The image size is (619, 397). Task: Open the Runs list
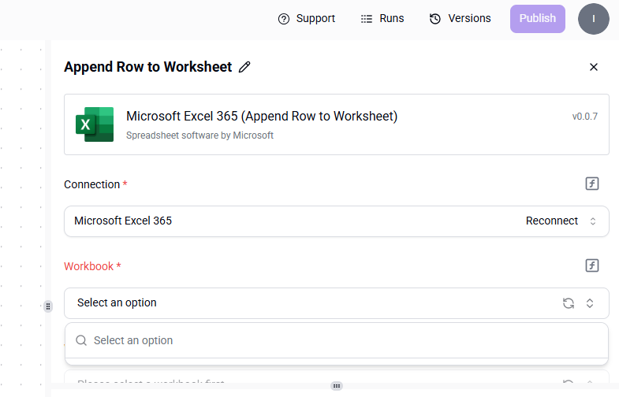click(382, 19)
